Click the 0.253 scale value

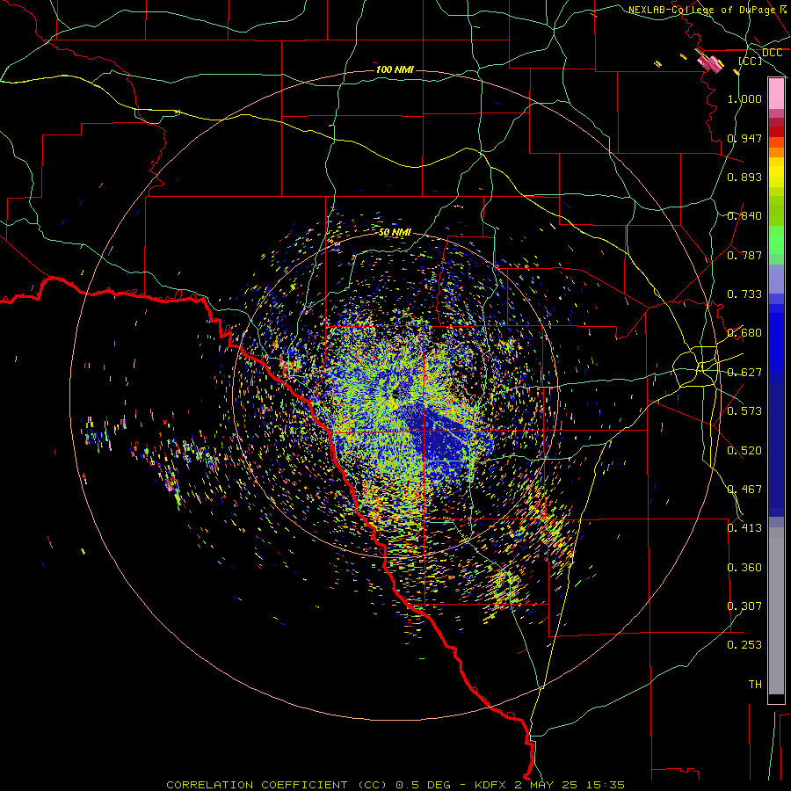[744, 645]
